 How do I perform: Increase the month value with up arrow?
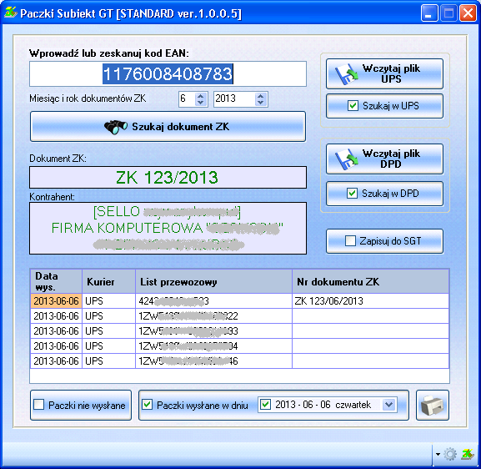point(201,96)
